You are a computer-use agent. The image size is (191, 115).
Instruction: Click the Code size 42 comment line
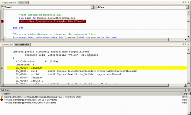(x=37, y=61)
